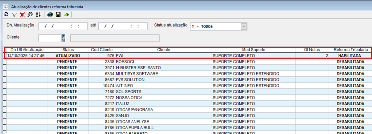Print the list with the printer icon
This screenshot has height=134, width=372.
50,15
